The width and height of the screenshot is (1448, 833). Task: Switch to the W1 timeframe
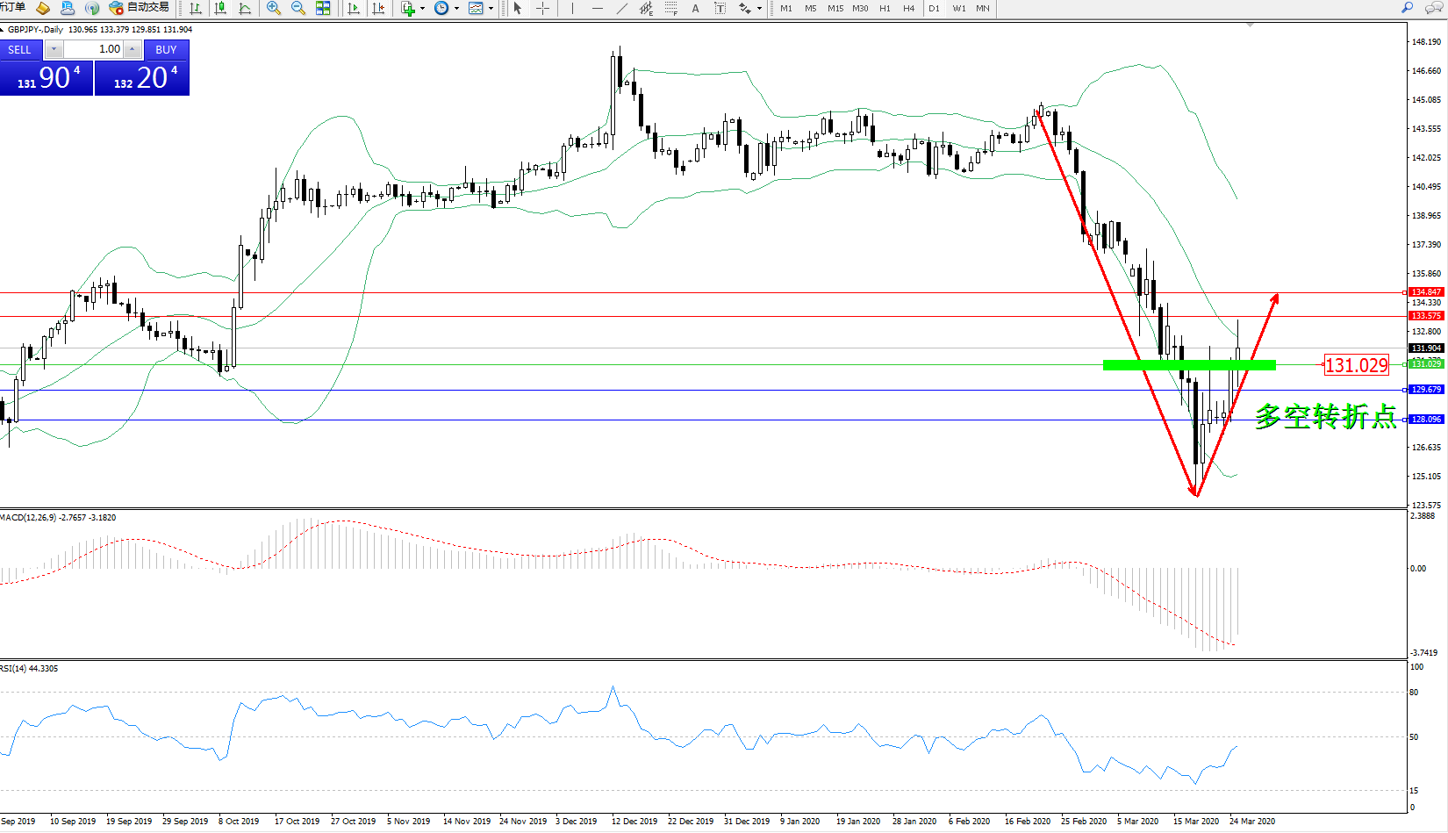coord(959,9)
